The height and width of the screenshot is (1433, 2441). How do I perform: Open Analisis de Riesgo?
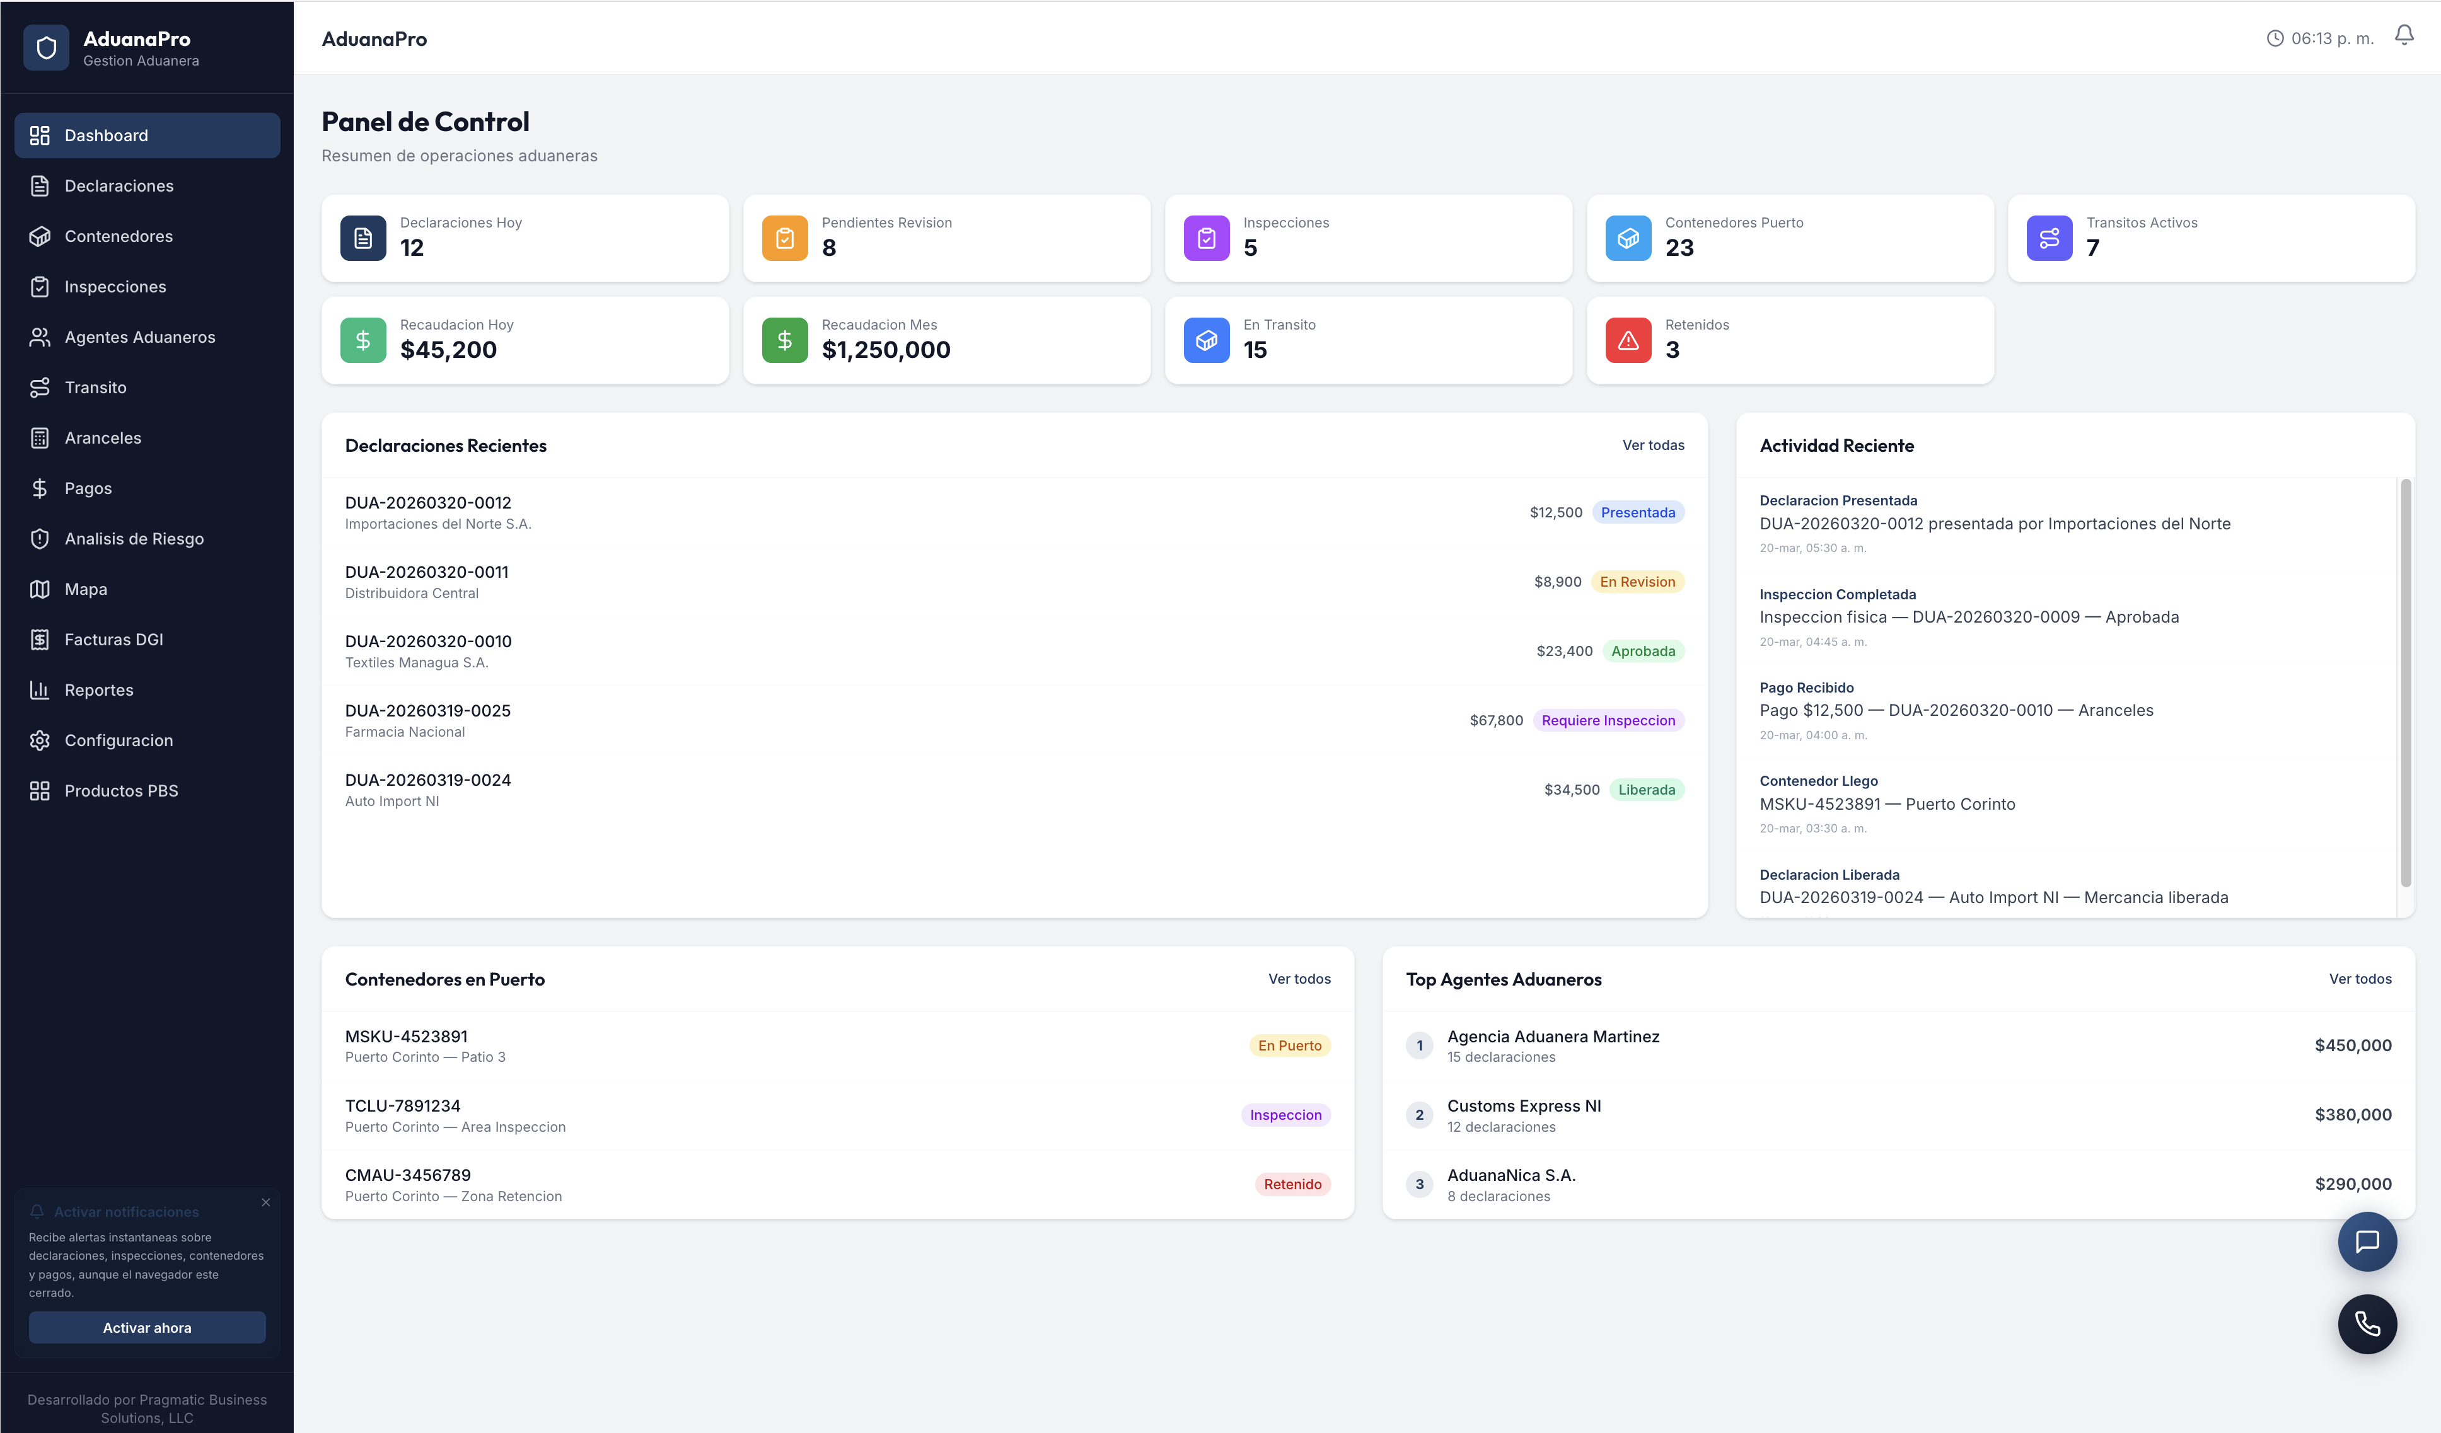point(134,538)
